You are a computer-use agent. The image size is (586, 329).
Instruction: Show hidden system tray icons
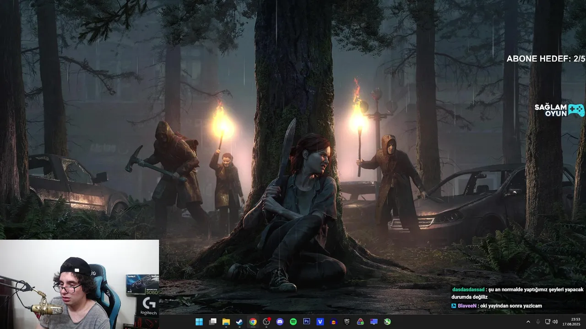click(528, 322)
